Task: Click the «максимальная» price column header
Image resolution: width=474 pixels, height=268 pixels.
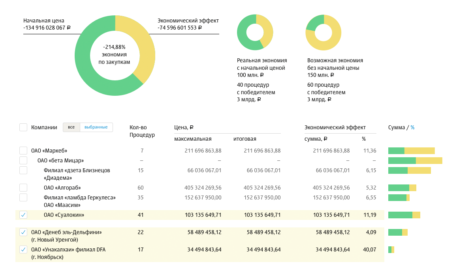Action: pos(193,139)
